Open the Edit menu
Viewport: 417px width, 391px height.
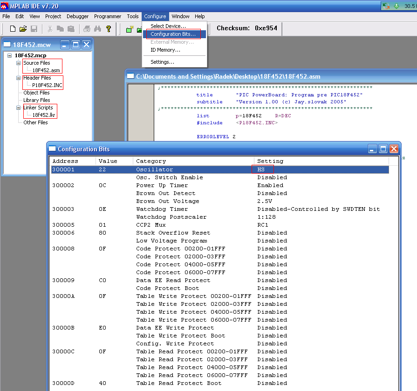[x=20, y=16]
